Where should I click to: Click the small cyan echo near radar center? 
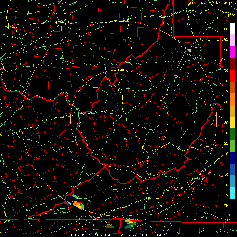tap(126, 139)
